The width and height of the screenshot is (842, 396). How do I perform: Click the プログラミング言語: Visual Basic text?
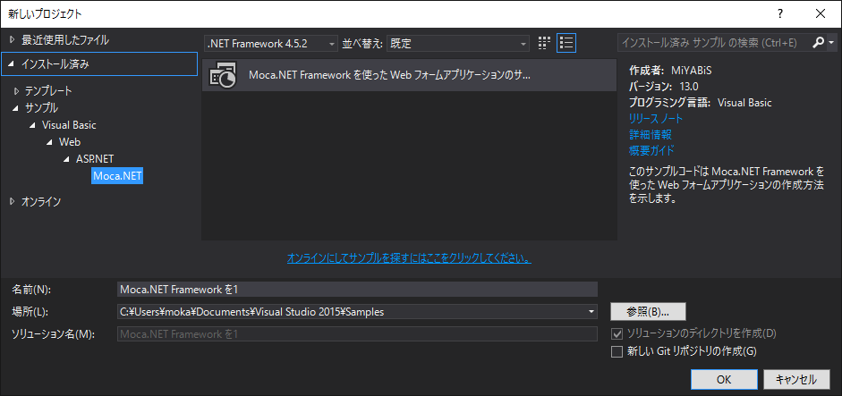coord(701,103)
